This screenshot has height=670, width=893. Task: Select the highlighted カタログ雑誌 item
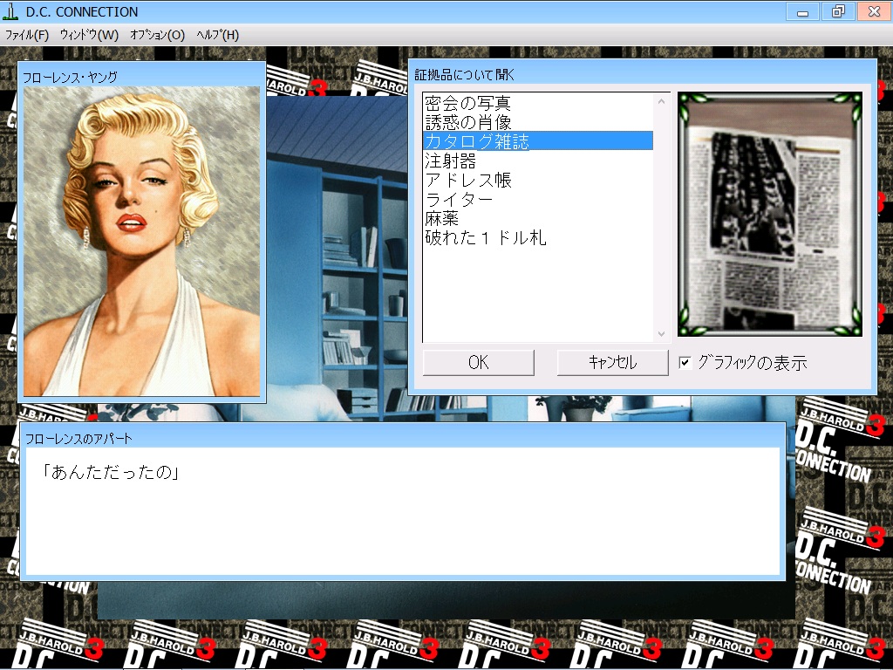coord(537,140)
